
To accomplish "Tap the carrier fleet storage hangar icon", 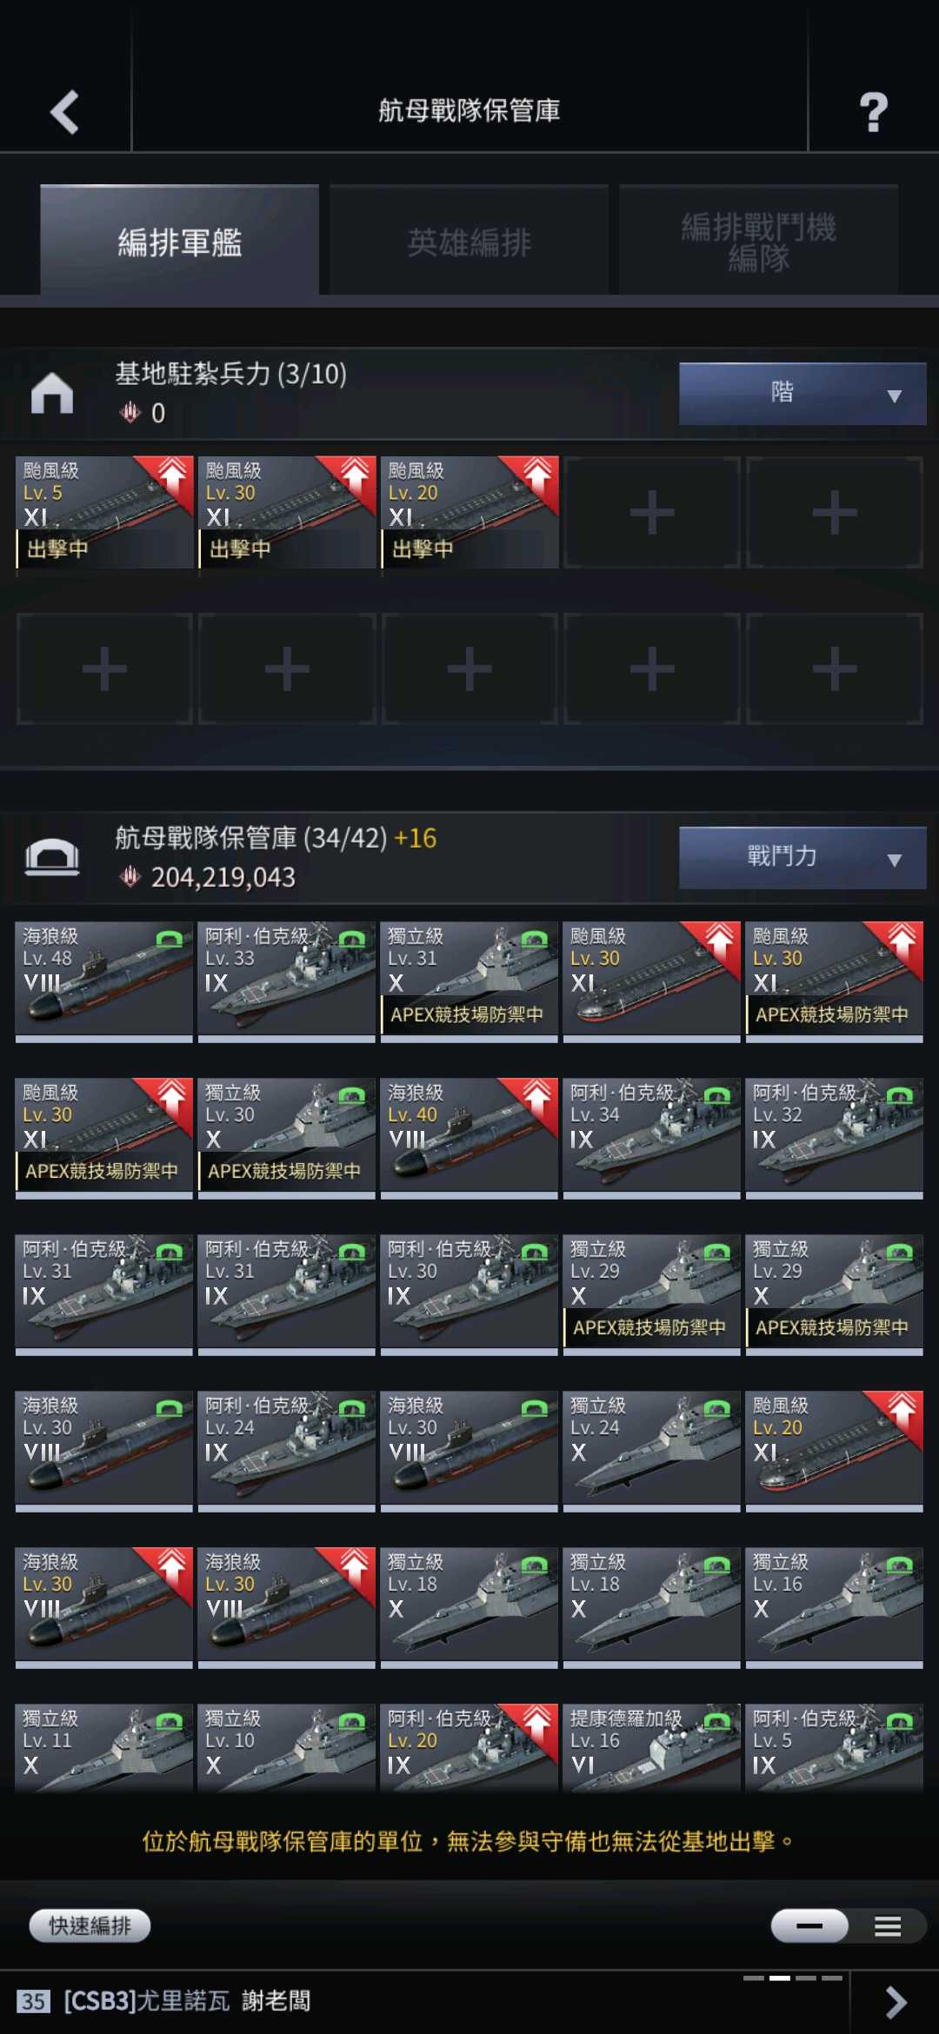I will [52, 857].
